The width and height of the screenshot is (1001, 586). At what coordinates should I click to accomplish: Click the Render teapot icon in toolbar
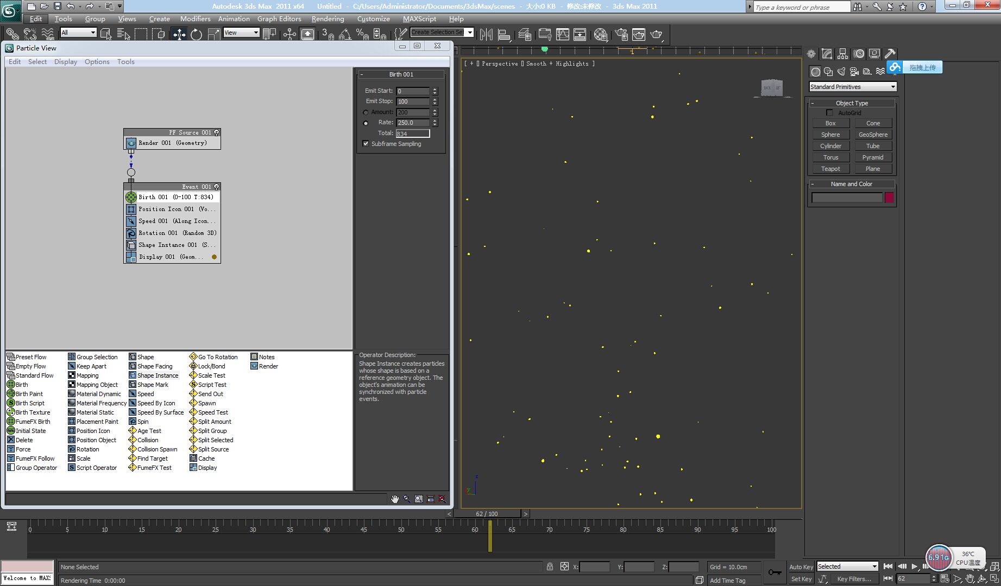[x=656, y=34]
